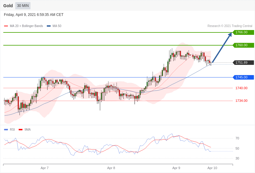Click the Gold chart title

point(8,6)
